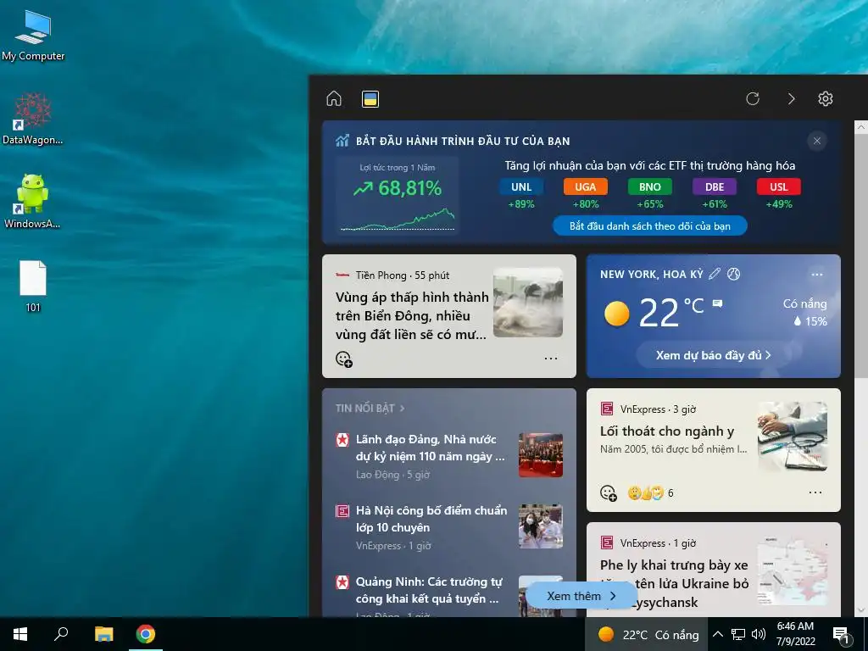Click the forward arrow in widget header
This screenshot has height=651, width=868.
click(x=791, y=98)
